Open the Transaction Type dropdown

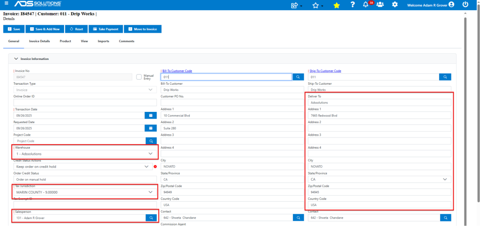click(x=85, y=90)
